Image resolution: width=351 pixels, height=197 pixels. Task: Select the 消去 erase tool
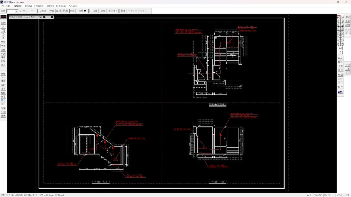click(x=3, y=89)
